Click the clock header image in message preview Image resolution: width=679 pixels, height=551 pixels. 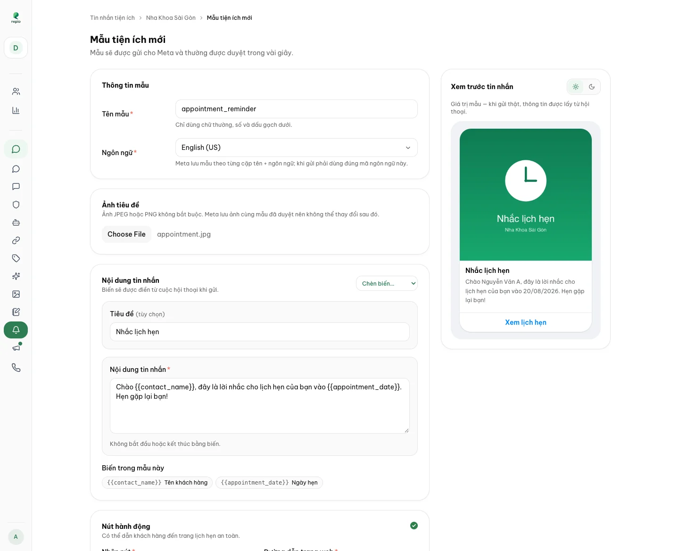point(526,195)
